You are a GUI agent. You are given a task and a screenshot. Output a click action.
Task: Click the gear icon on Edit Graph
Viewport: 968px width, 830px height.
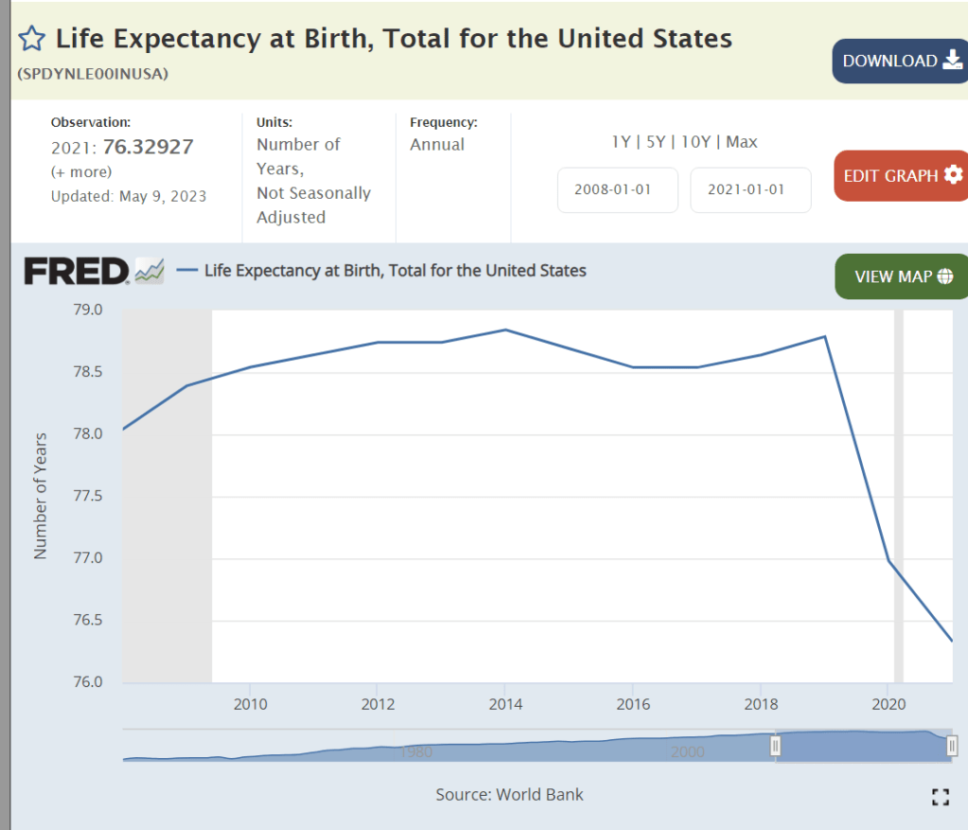(x=953, y=175)
